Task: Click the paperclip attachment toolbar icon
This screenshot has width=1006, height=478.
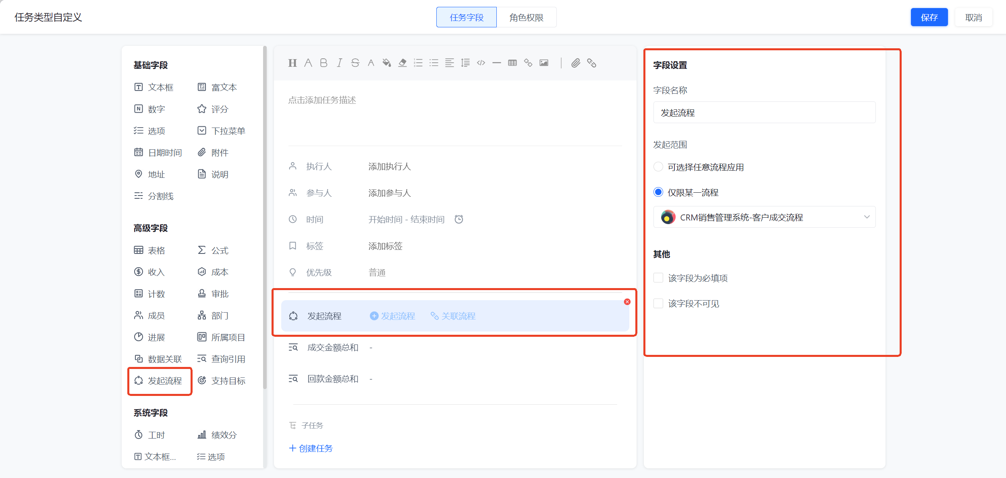Action: point(576,63)
